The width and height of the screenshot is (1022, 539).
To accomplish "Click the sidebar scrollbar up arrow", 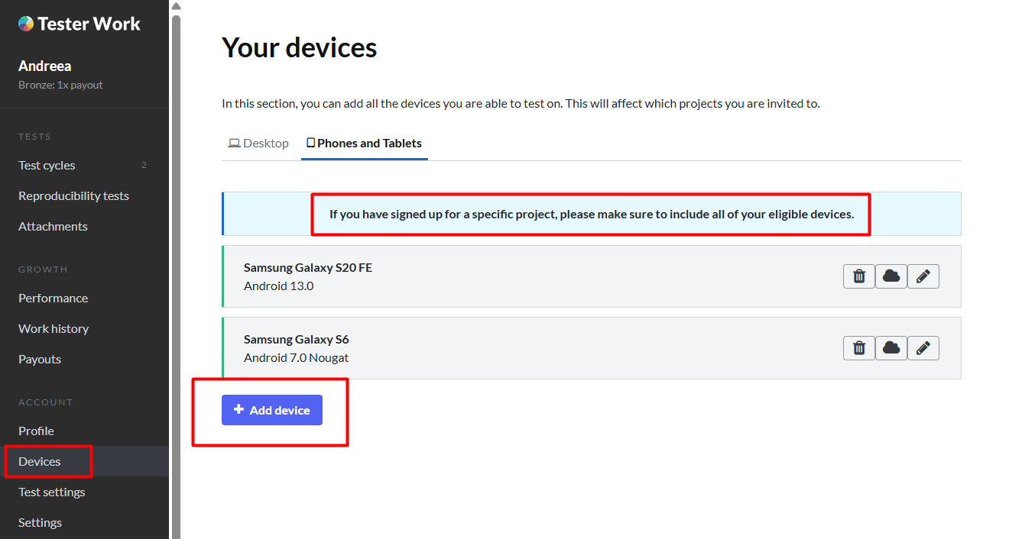I will click(176, 6).
